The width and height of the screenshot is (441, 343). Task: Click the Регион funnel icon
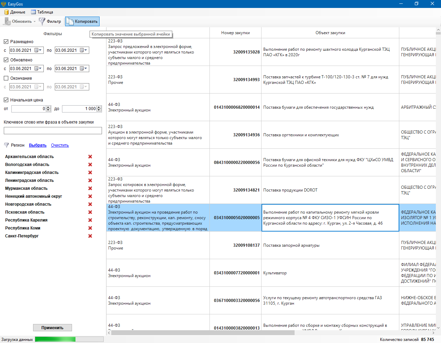(6, 145)
